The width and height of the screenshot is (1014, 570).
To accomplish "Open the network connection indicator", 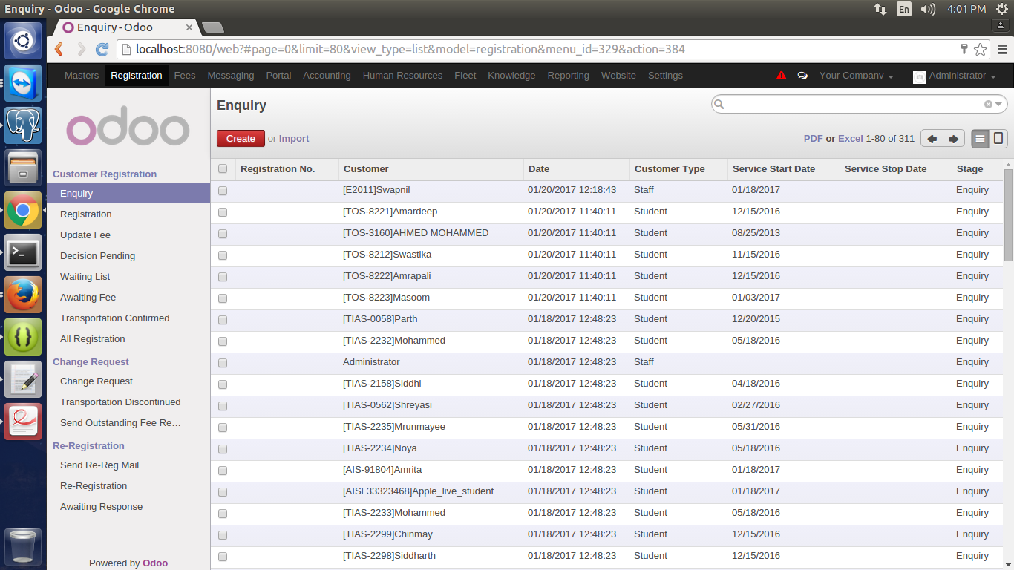I will pyautogui.click(x=880, y=9).
